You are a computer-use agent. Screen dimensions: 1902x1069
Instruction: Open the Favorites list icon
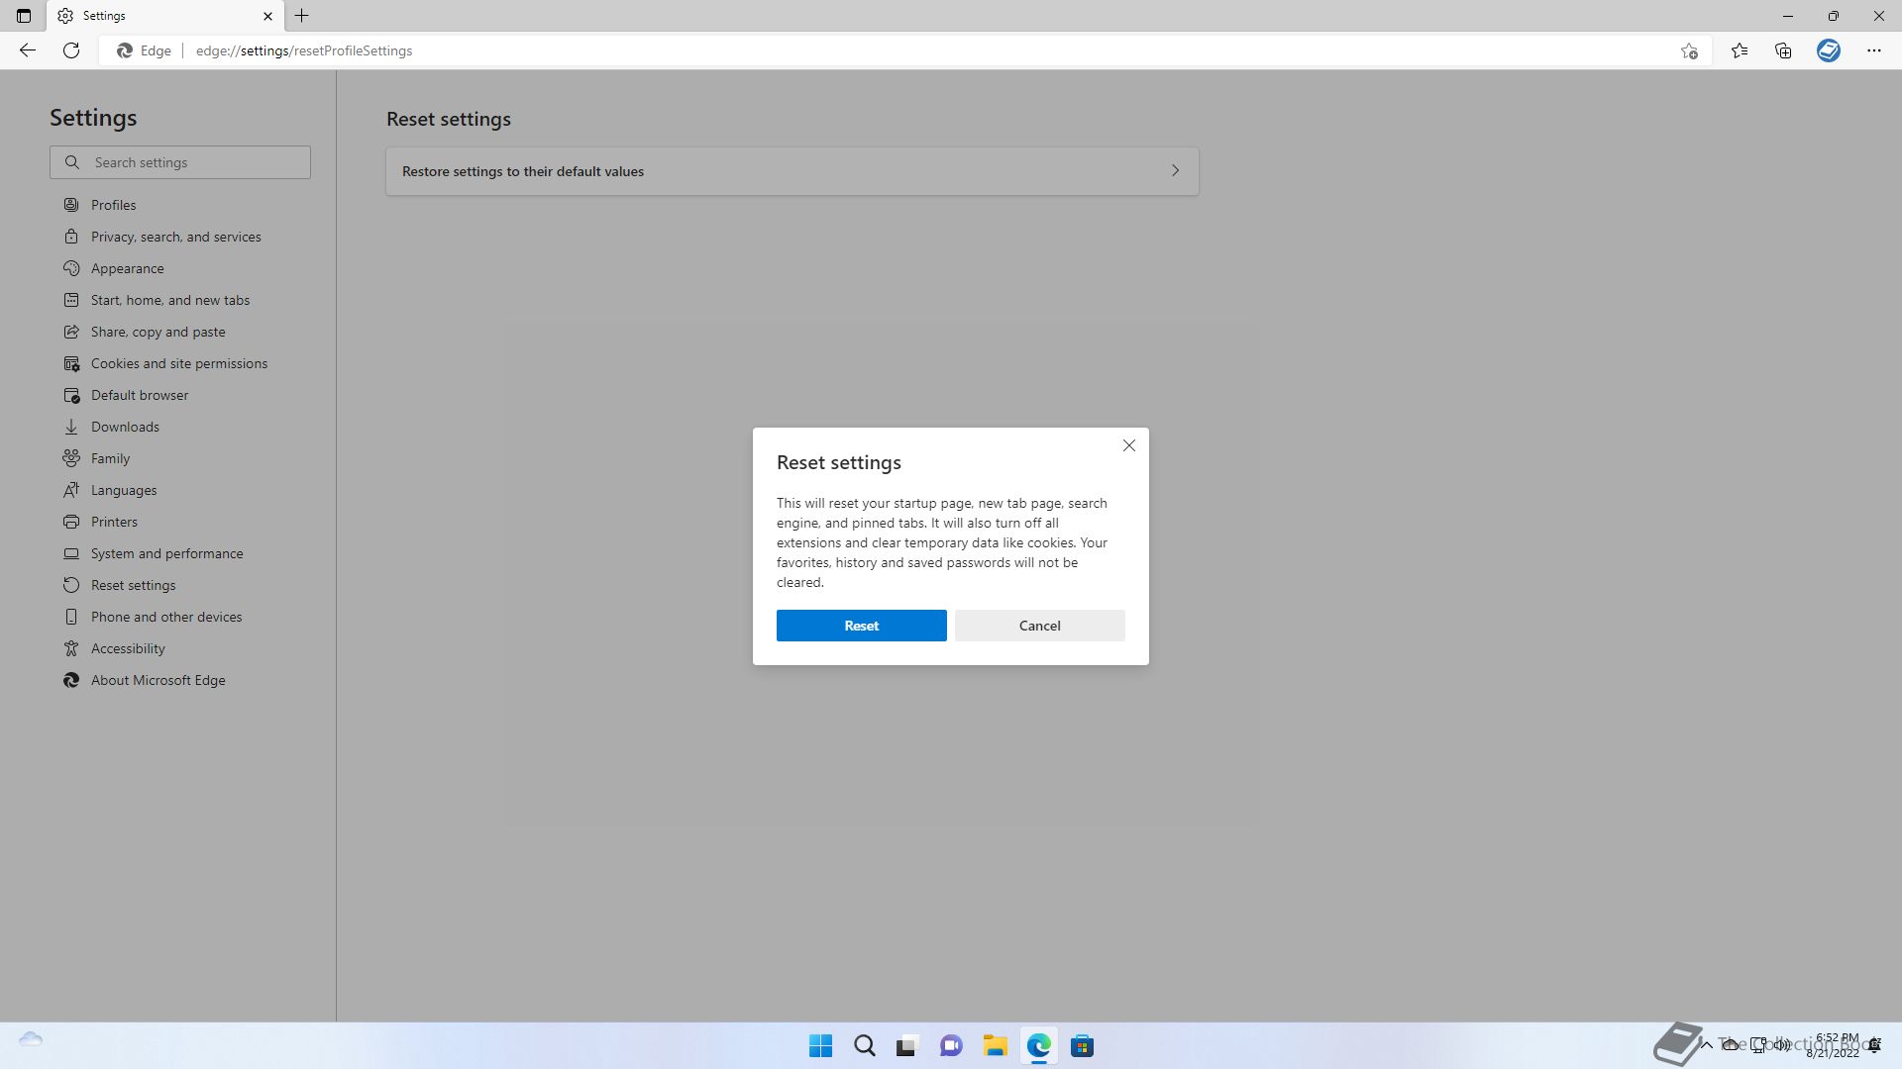[x=1740, y=50]
